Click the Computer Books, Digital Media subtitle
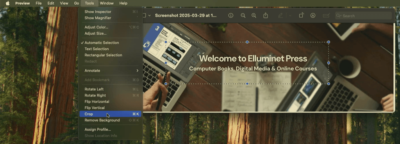 point(253,69)
